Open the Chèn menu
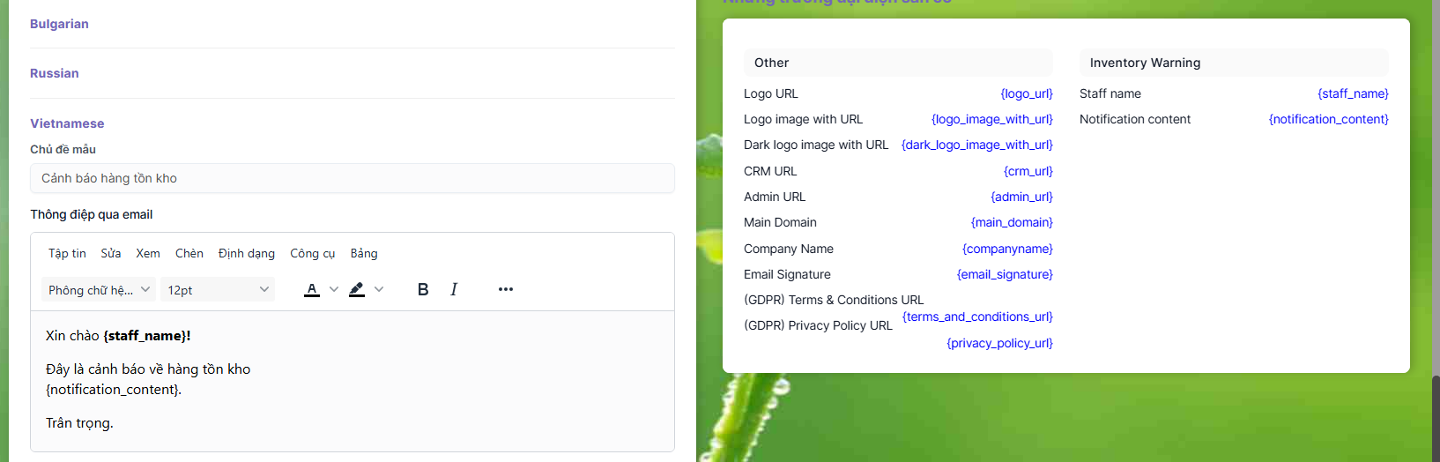This screenshot has height=462, width=1440. [x=189, y=253]
